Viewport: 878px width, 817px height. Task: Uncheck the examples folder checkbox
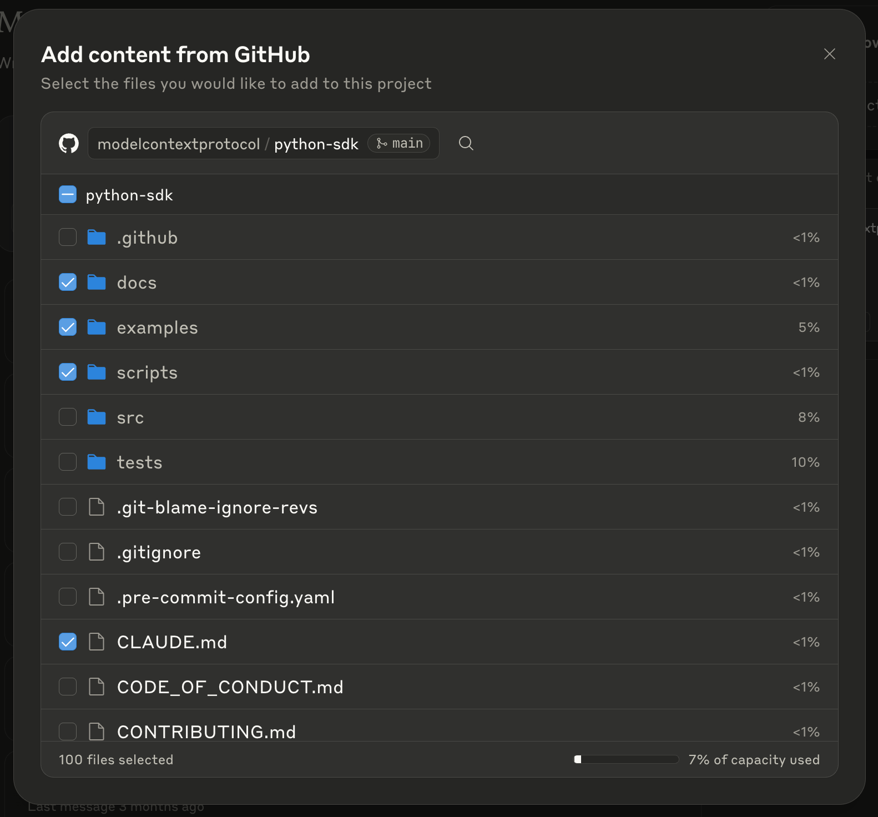68,327
